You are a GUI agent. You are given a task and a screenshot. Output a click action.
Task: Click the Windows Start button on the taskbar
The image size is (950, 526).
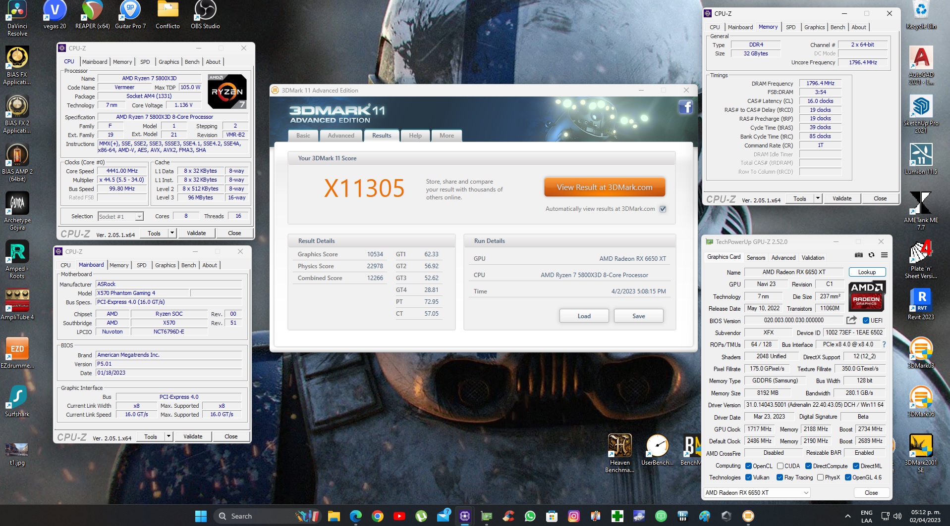coord(201,516)
